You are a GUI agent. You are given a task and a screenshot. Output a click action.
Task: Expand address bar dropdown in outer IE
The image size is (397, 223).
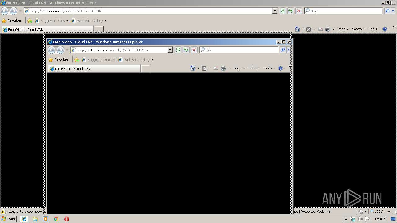tap(274, 11)
